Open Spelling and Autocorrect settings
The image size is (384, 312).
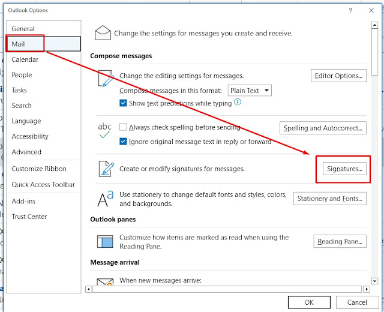coord(323,128)
